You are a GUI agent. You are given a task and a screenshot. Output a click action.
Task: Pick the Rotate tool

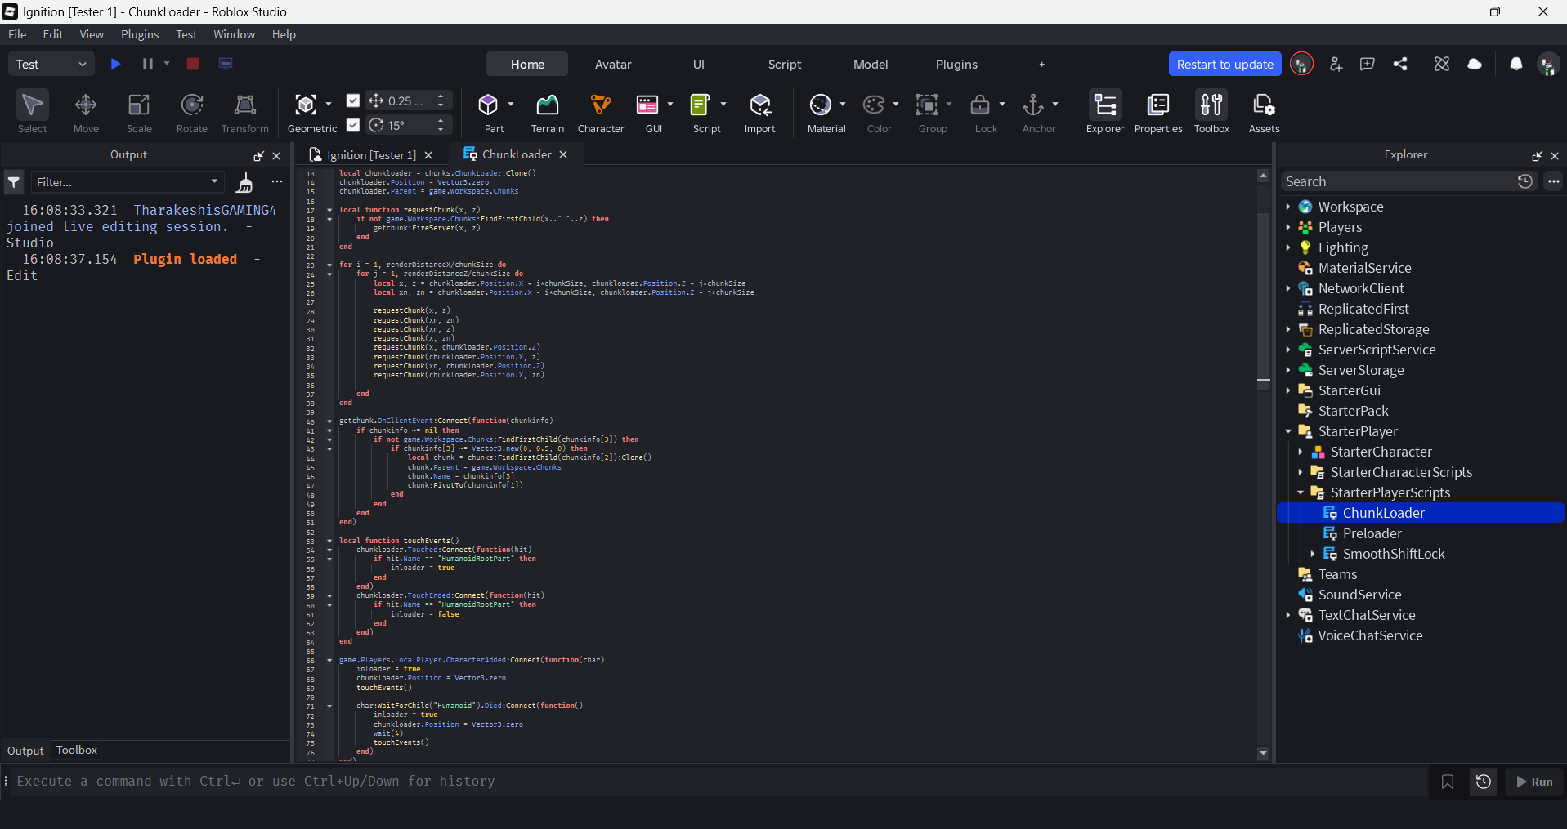click(x=192, y=112)
